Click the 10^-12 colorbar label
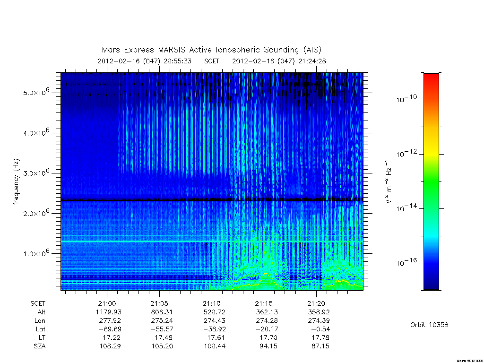The width and height of the screenshot is (484, 363). point(406,154)
